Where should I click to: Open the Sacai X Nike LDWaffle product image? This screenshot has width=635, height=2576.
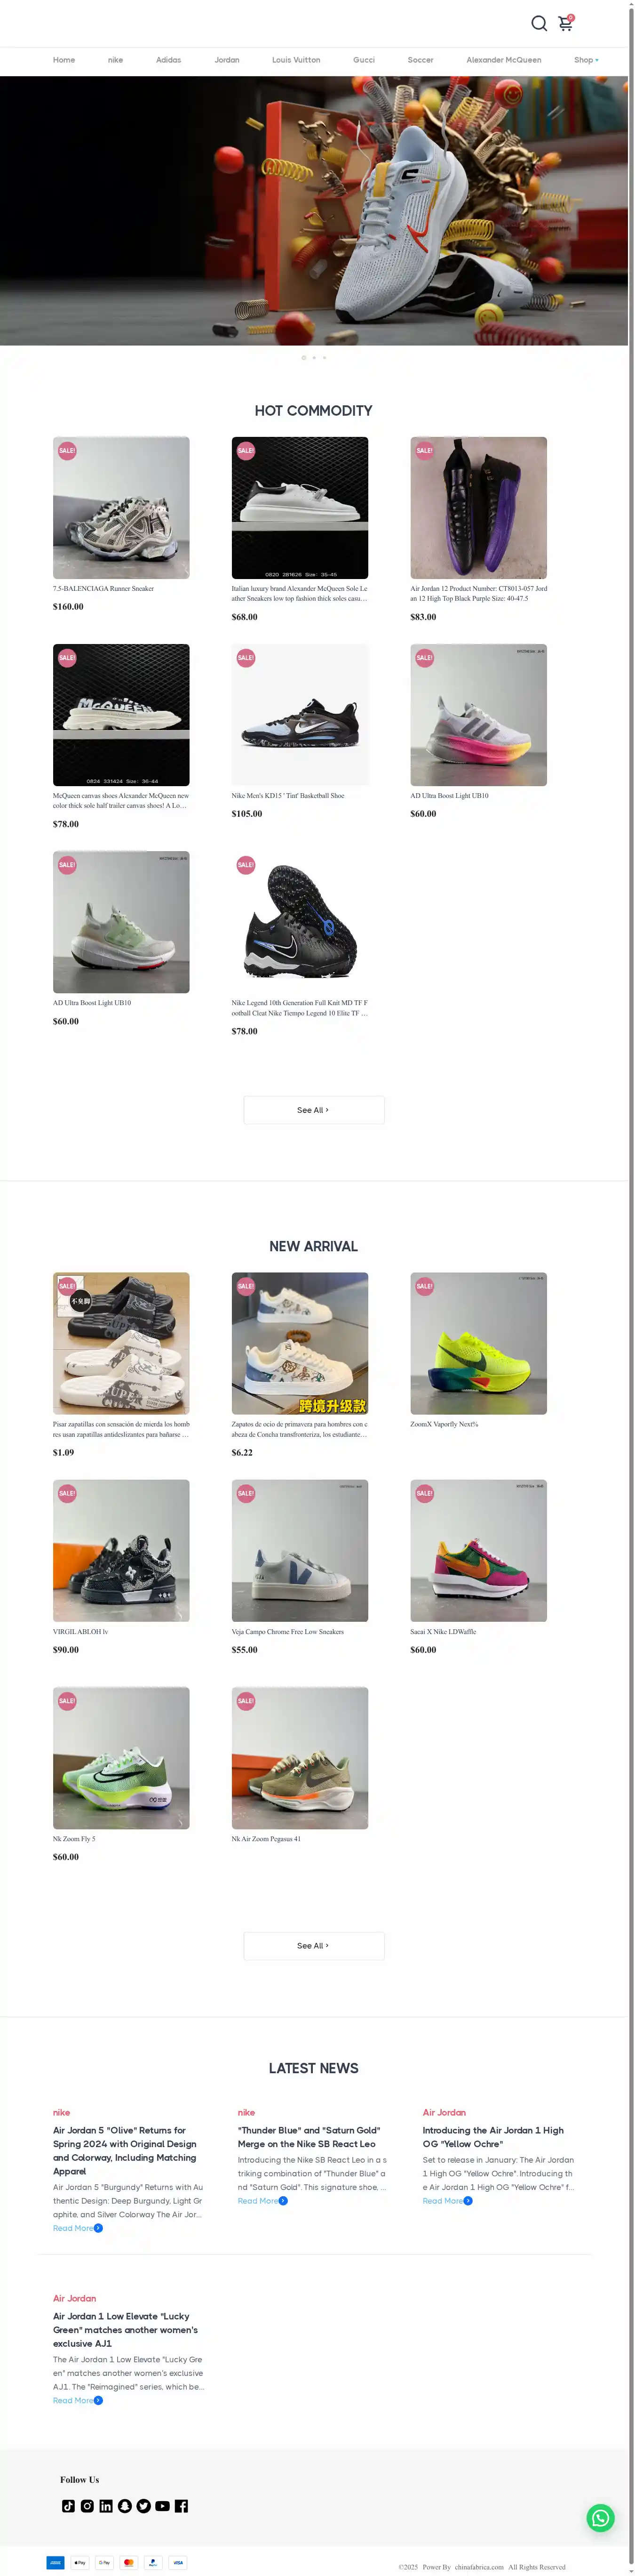click(478, 1550)
